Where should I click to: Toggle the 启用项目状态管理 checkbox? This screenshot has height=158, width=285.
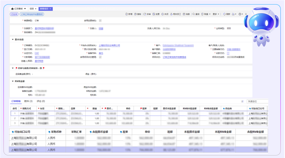pos(100,57)
